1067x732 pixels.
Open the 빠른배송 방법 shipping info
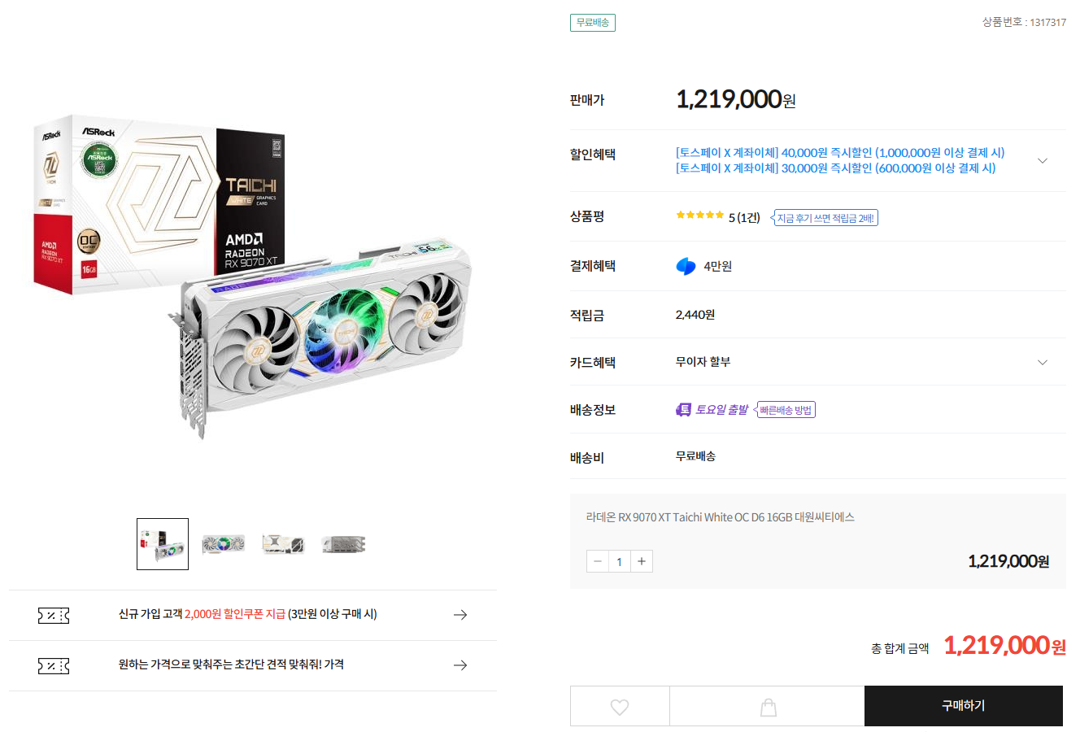(786, 409)
